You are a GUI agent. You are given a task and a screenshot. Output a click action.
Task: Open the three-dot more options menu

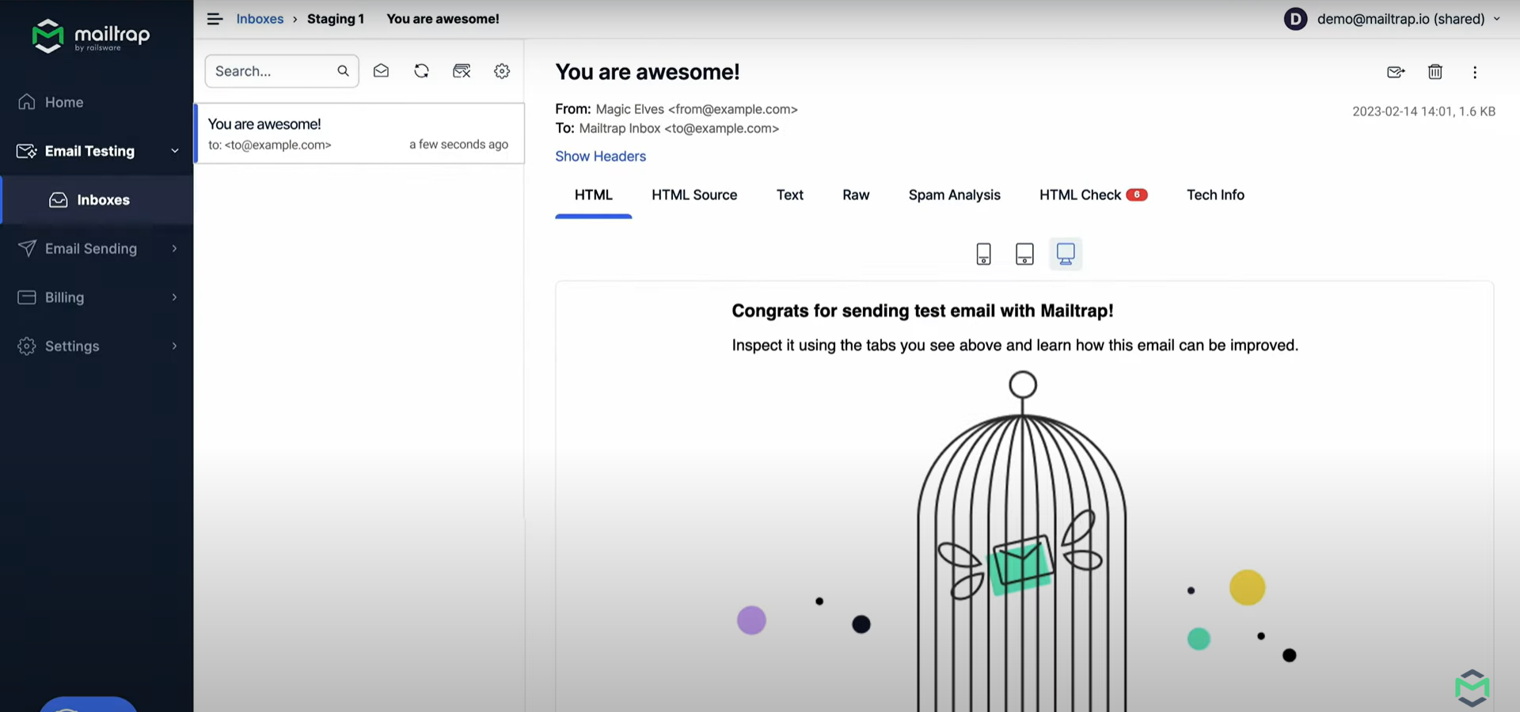1475,72
